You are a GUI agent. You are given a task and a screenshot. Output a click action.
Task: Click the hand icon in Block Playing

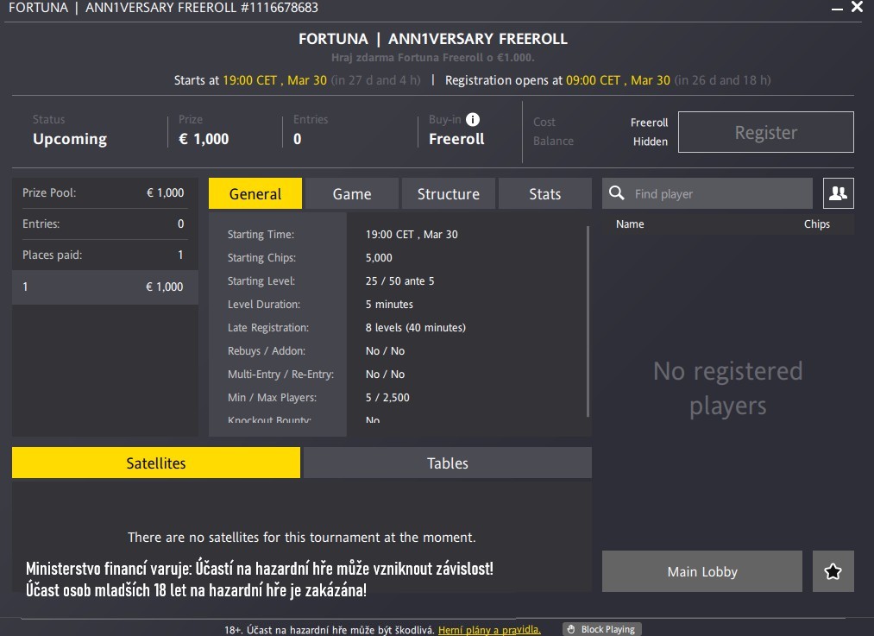pyautogui.click(x=571, y=629)
